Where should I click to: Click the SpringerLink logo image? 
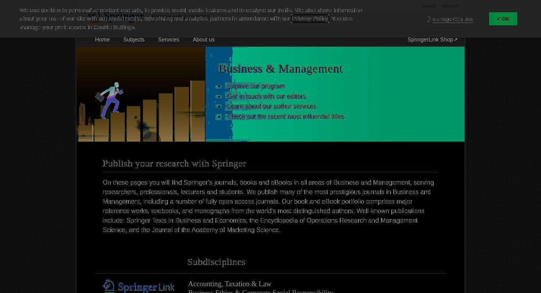(x=139, y=286)
